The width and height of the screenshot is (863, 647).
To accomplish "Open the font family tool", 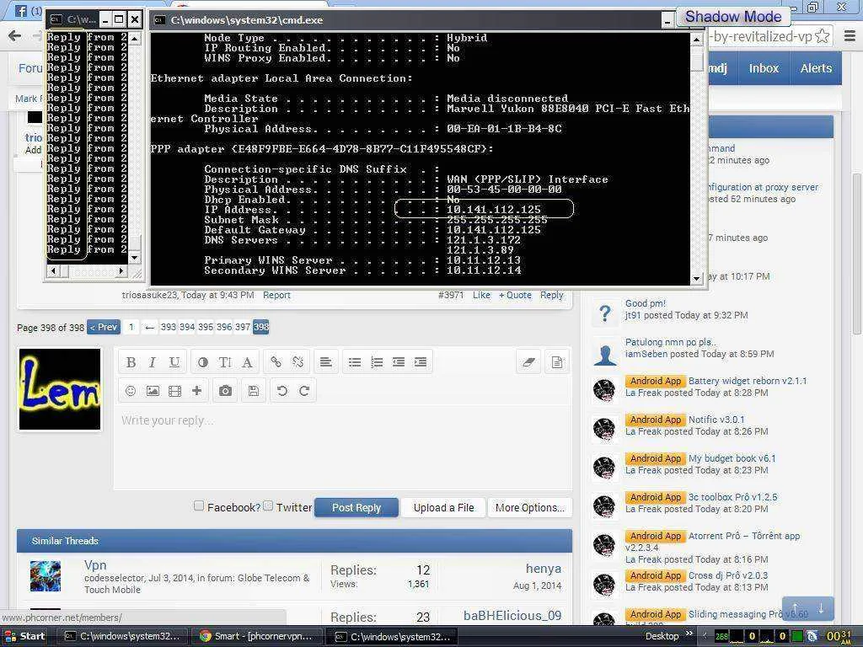I will click(247, 362).
